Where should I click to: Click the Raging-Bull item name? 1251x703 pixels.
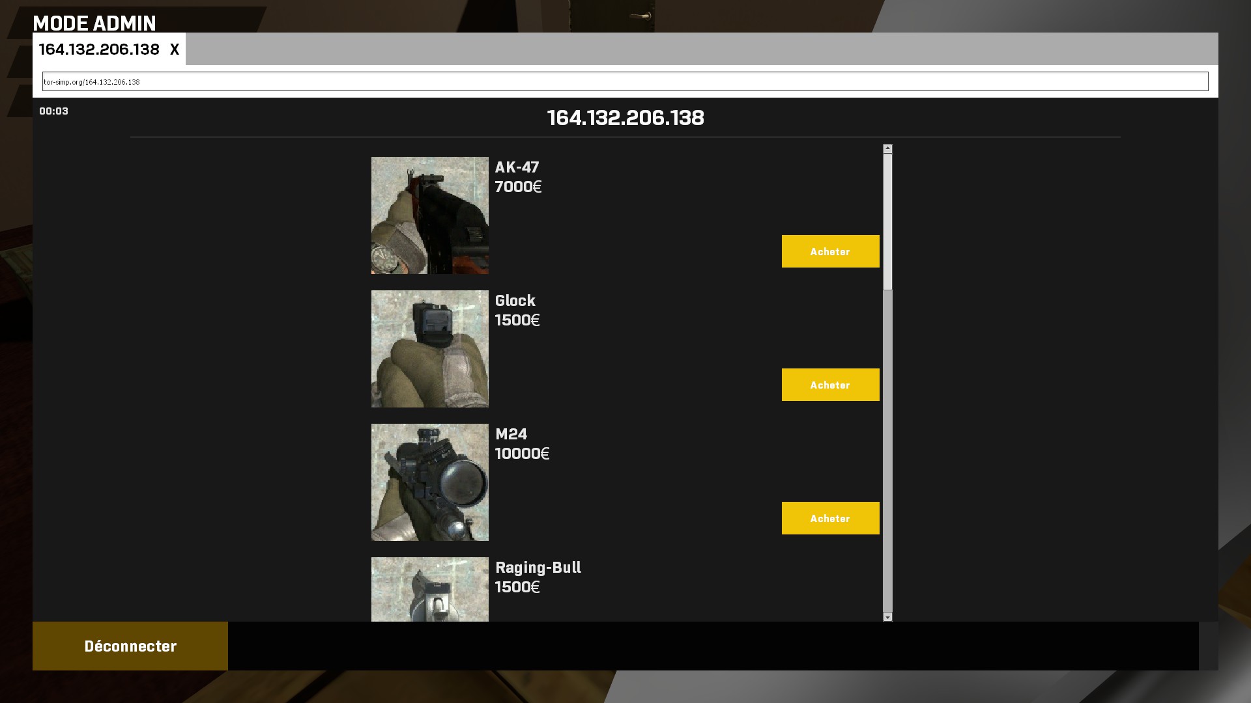pyautogui.click(x=538, y=568)
